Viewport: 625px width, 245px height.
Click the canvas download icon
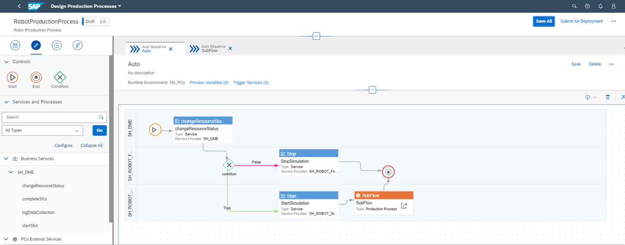tap(588, 97)
